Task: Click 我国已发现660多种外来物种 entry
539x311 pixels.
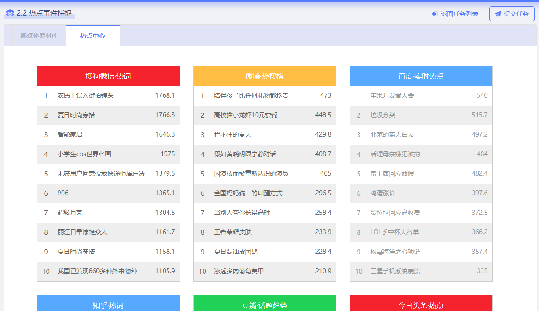Action: pos(97,271)
